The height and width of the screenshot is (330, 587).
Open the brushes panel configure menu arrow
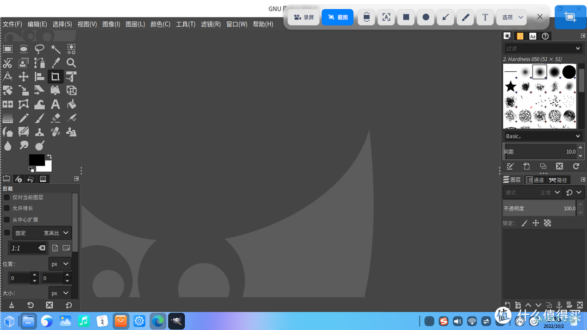coord(583,36)
